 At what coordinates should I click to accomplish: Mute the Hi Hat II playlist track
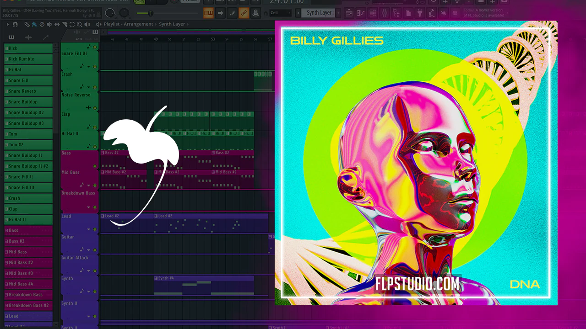point(95,146)
